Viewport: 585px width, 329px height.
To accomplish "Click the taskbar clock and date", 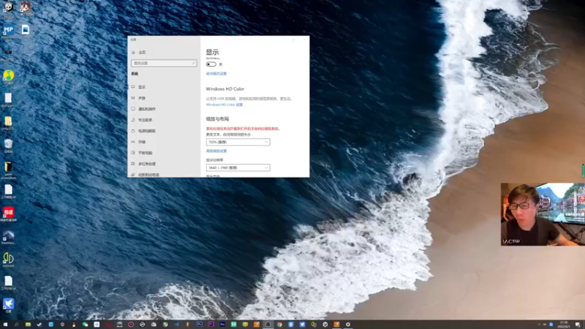I will (x=563, y=325).
